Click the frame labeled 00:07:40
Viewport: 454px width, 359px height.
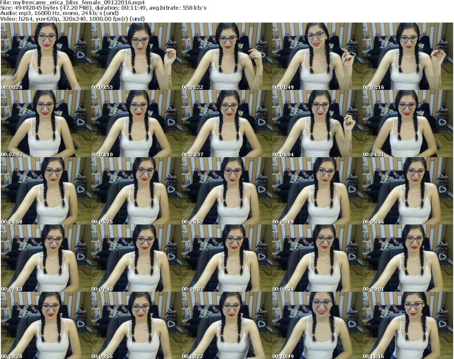[x=137, y=258]
